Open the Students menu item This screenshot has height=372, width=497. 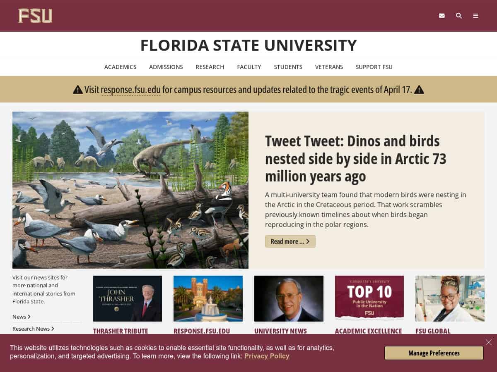point(288,67)
